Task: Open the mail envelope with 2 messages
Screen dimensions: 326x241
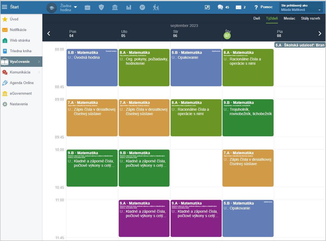Action: (x=240, y=7)
